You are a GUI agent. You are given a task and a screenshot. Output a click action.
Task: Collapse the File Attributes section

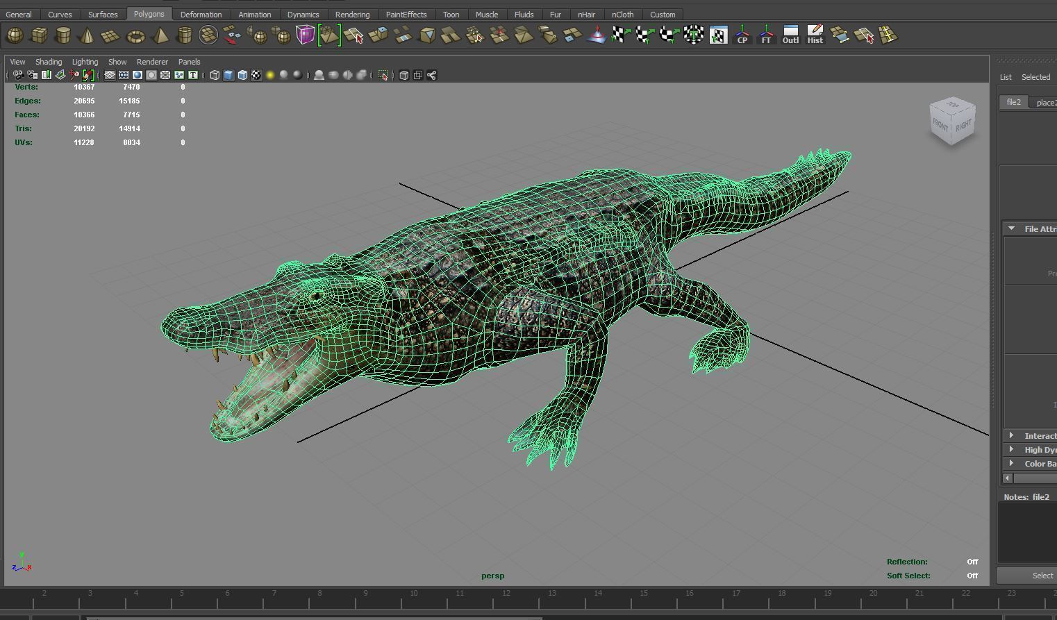tap(1011, 228)
